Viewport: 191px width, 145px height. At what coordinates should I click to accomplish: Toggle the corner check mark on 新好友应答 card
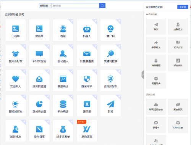pyautogui.click(x=48, y=46)
